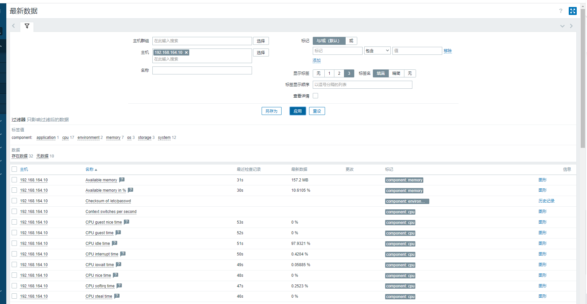
Task: Show description for Available memory in %
Action: point(130,190)
